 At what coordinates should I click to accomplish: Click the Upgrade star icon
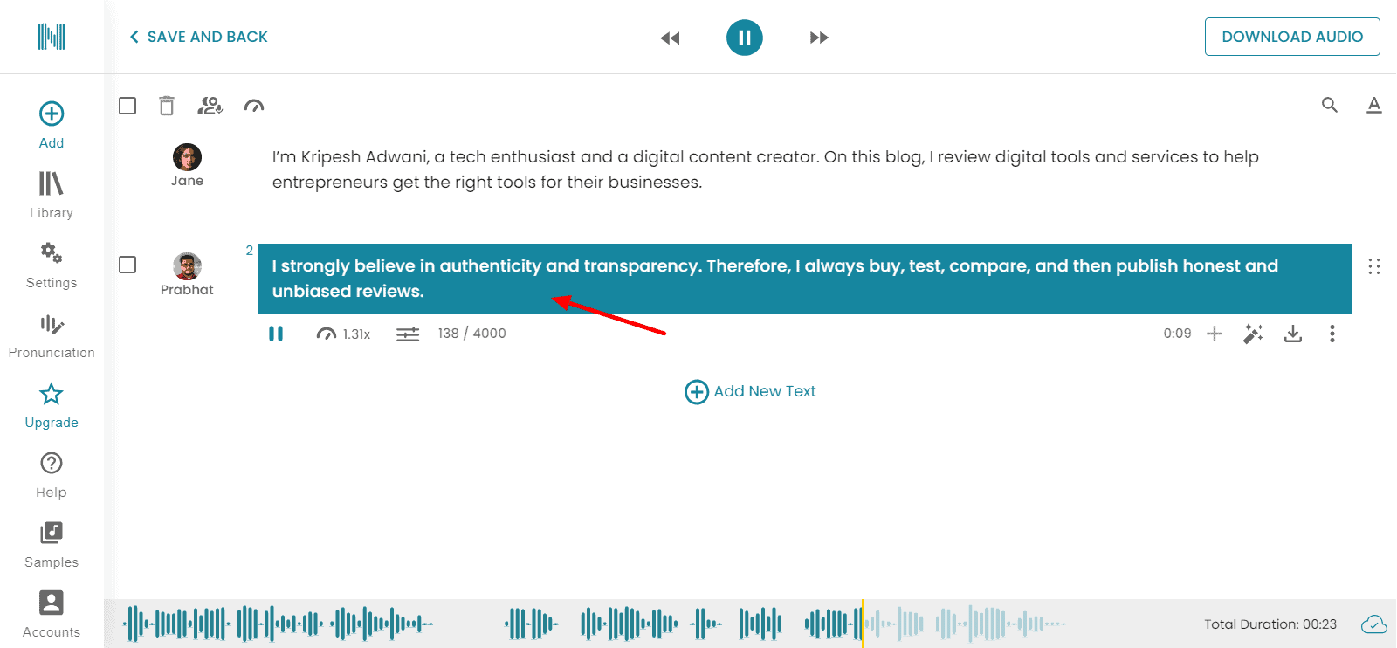click(x=52, y=394)
